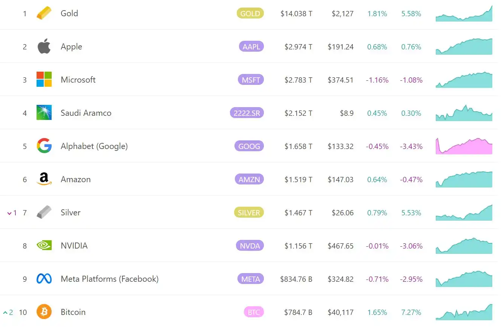The image size is (501, 327).
Task: Click the Google G logo
Action: (x=44, y=146)
